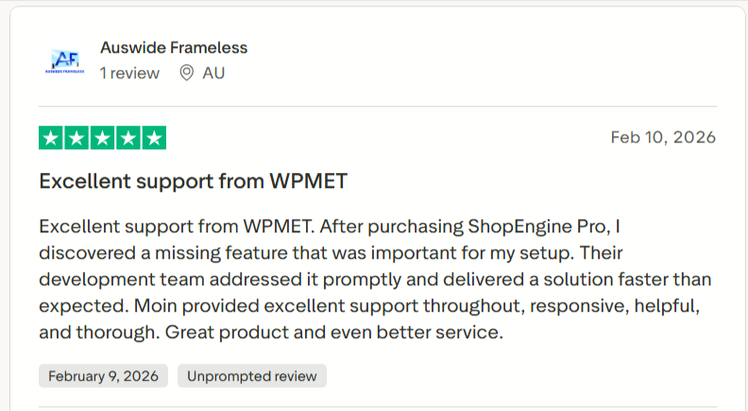
Task: Click the first green rating star
Action: point(51,138)
